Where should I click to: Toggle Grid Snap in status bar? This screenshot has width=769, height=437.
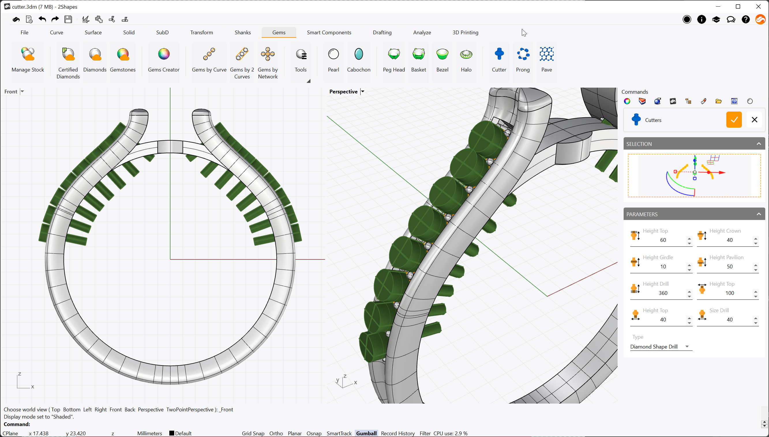[x=253, y=433]
